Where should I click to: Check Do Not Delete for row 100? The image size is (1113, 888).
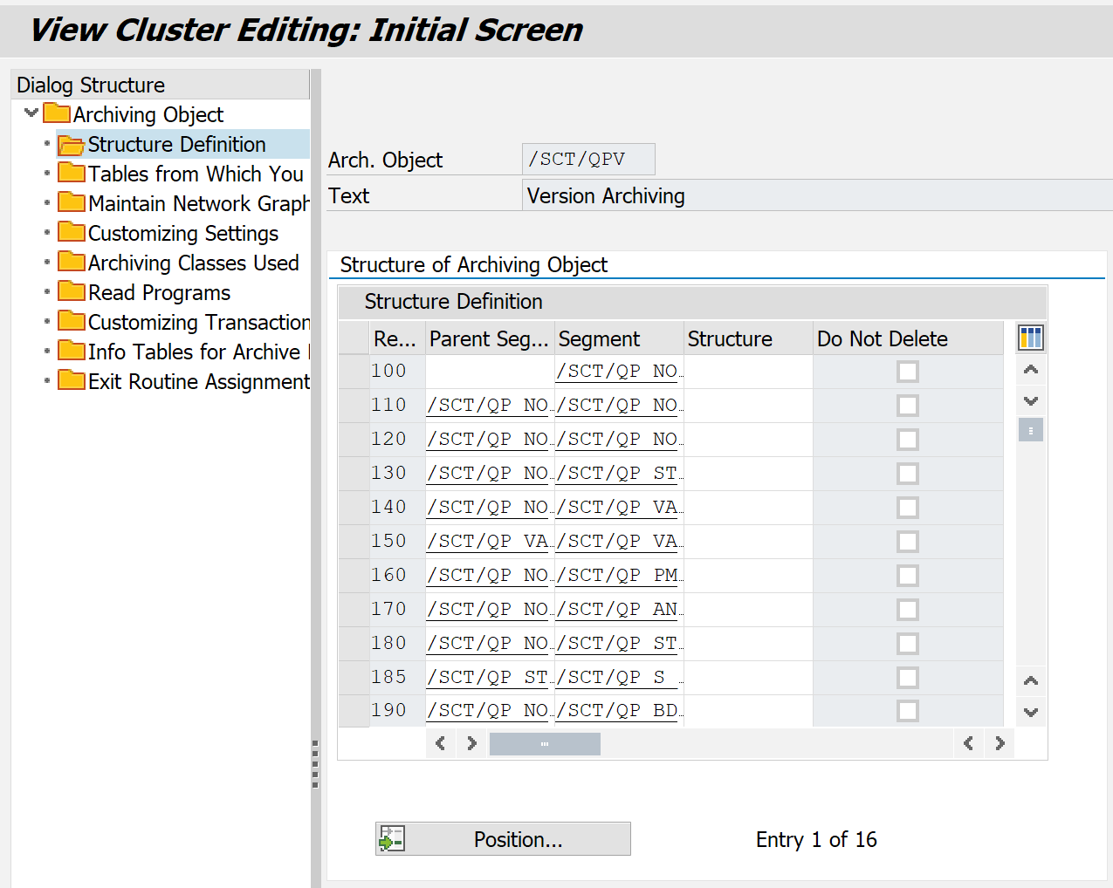pyautogui.click(x=908, y=372)
